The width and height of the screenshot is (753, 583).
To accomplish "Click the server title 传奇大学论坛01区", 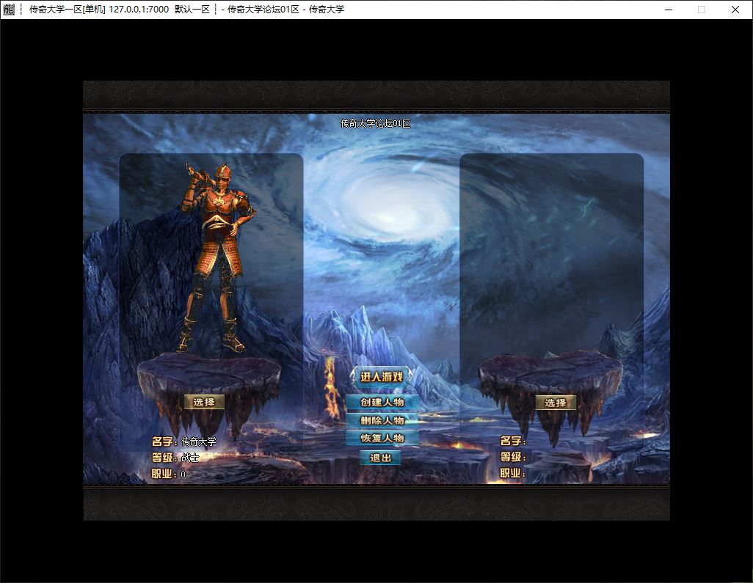I will click(376, 124).
